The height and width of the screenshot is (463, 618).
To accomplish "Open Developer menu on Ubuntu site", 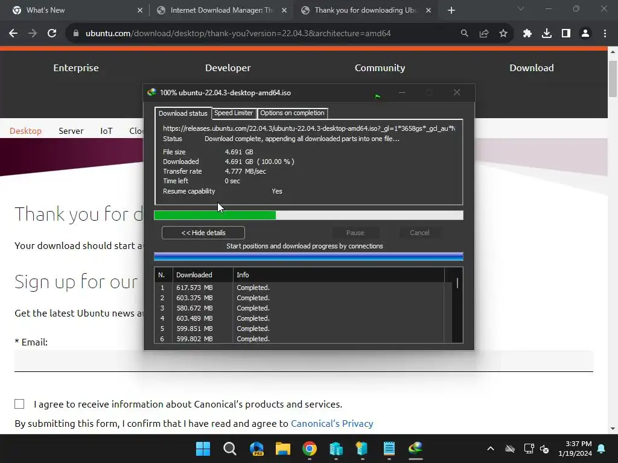I will point(228,68).
